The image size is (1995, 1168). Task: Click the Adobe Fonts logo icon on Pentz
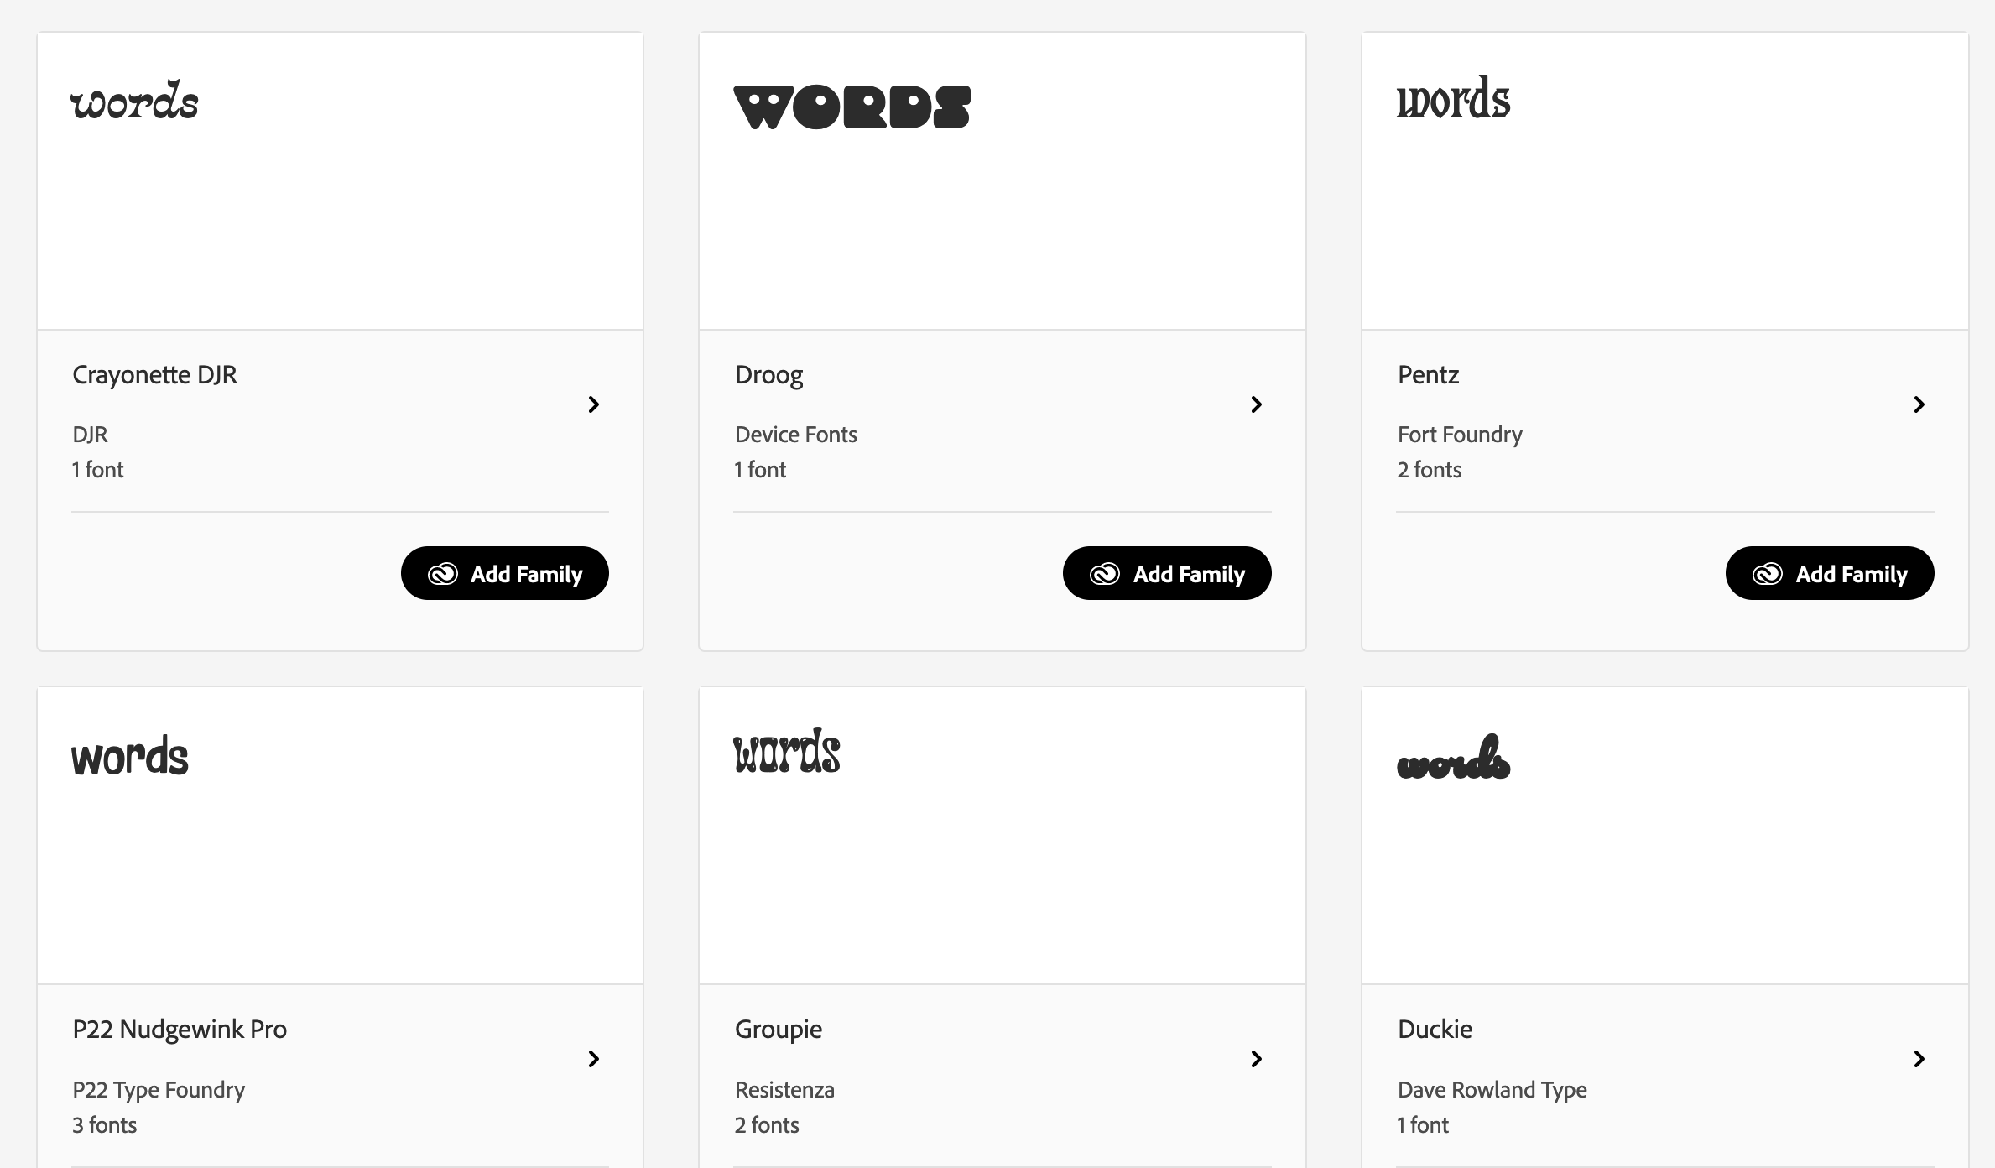point(1766,573)
